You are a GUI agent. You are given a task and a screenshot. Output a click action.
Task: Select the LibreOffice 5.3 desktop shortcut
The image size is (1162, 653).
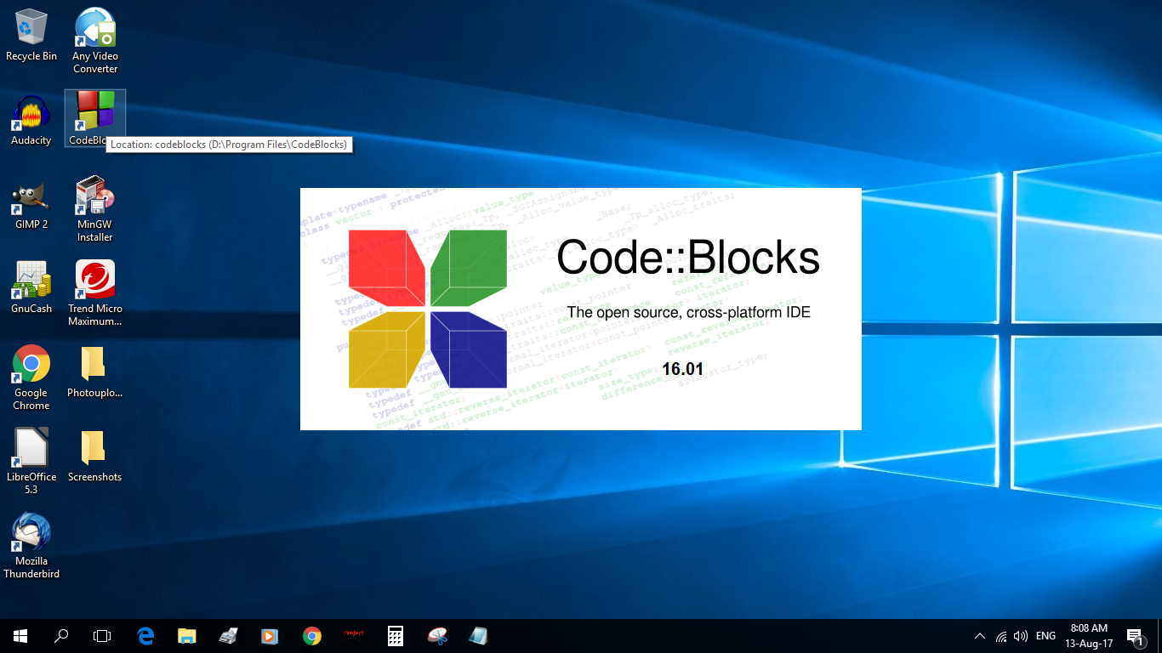pyautogui.click(x=31, y=462)
